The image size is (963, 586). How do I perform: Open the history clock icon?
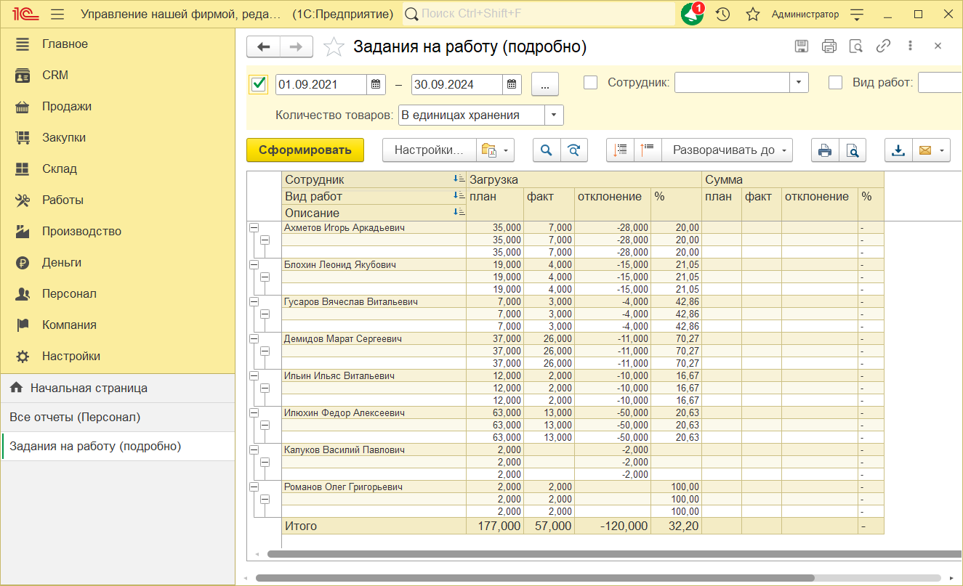(x=722, y=15)
